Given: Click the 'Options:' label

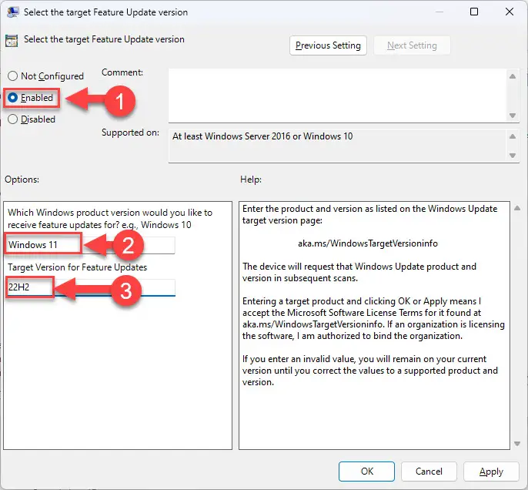Looking at the screenshot, I should [22, 180].
